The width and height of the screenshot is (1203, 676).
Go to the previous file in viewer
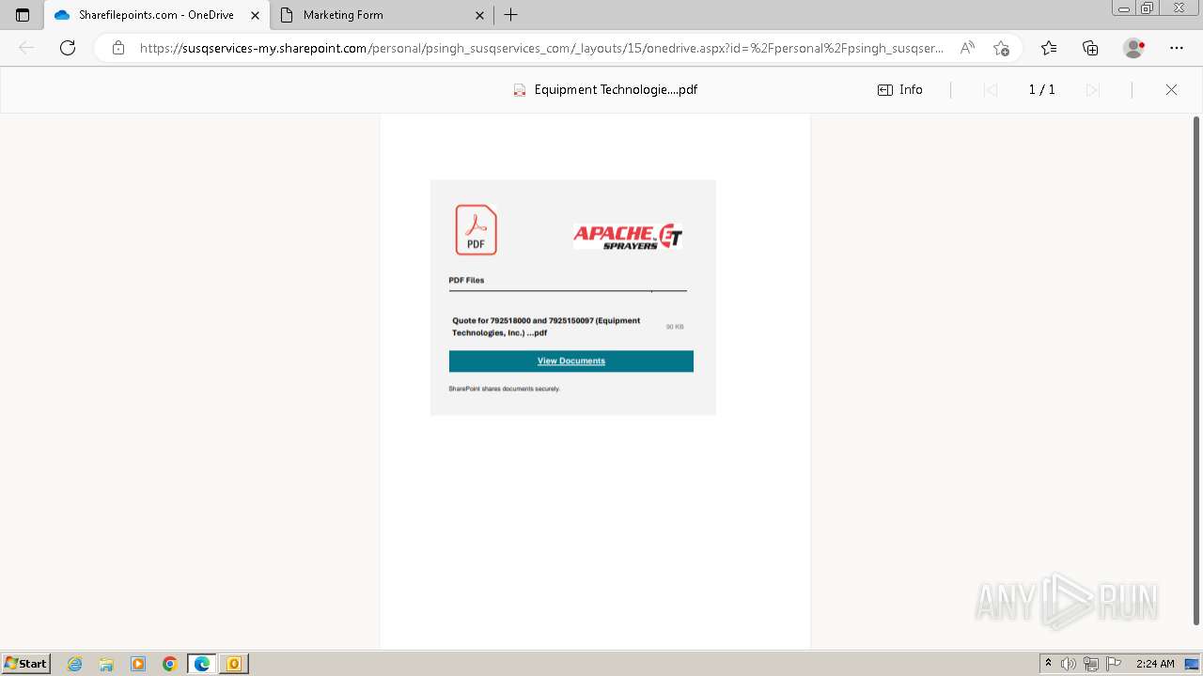pyautogui.click(x=990, y=90)
